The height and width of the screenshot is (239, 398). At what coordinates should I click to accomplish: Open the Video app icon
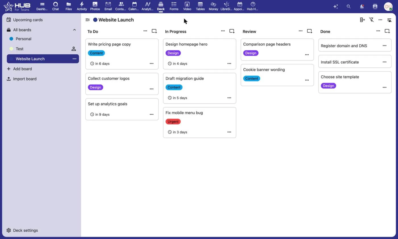coord(187,6)
